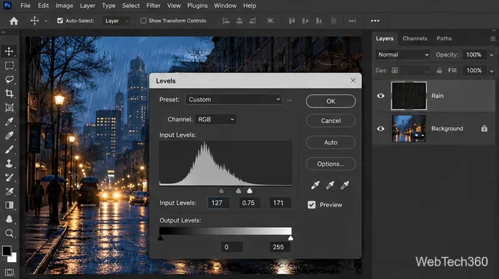Select the Eyedropper tool in toolbar
499x279 pixels.
(x=9, y=121)
